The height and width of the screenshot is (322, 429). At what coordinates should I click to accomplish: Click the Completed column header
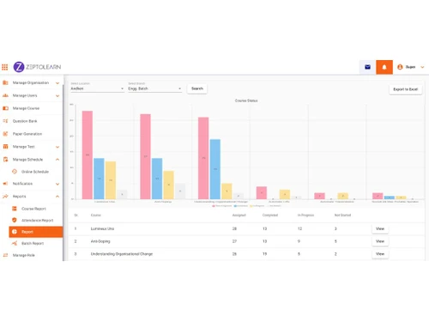(270, 216)
